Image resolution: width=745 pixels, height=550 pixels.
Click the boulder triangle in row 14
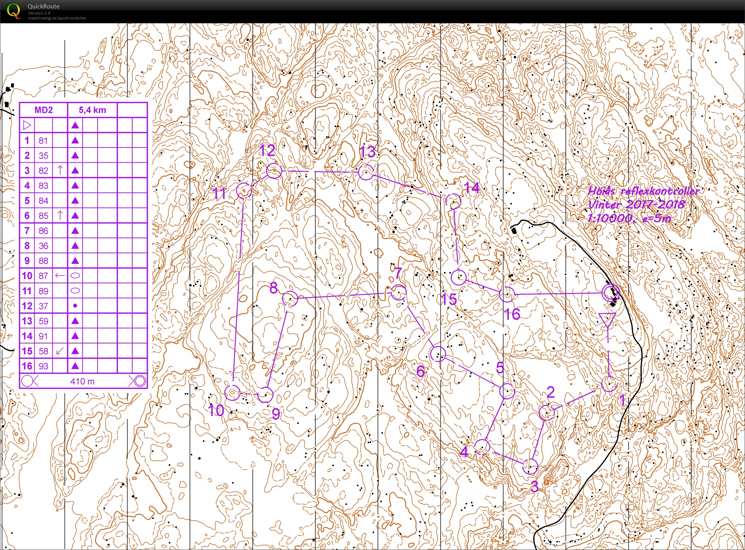(x=75, y=336)
